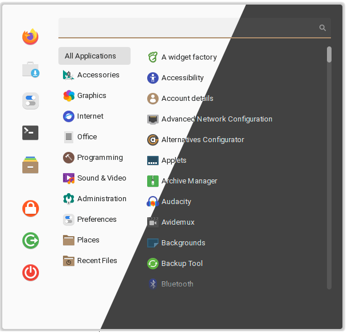The width and height of the screenshot is (347, 333).
Task: Click the red power Quit icon
Action: 30,272
